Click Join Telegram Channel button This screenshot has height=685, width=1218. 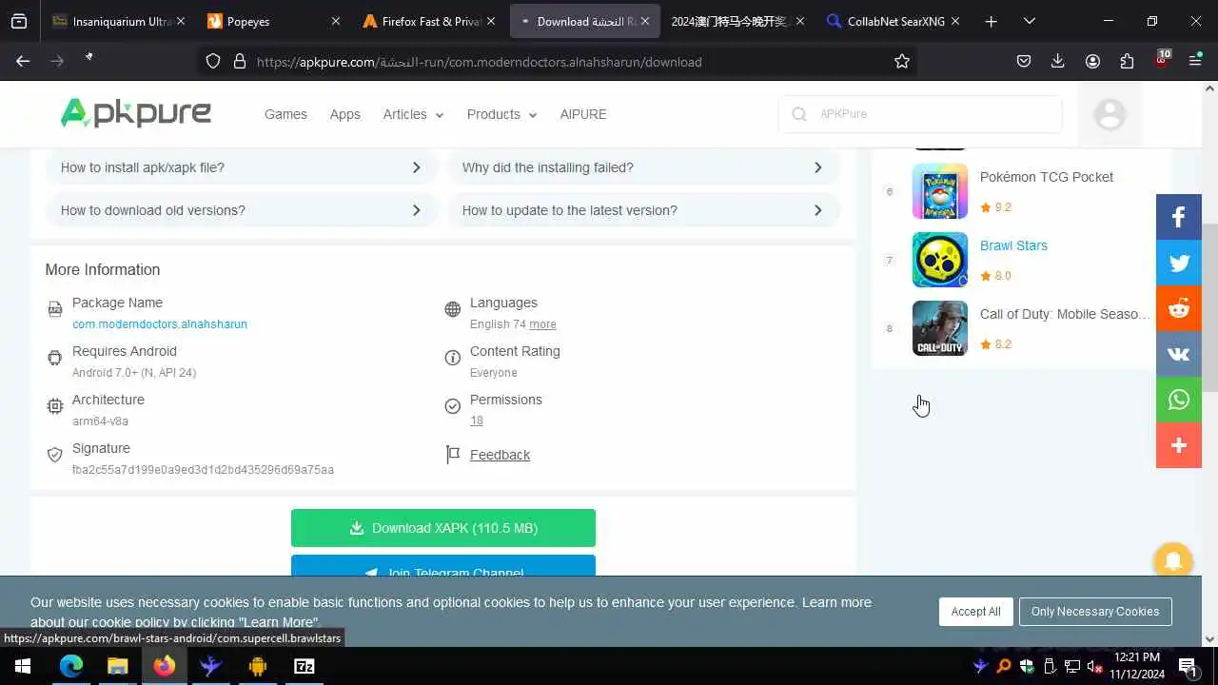(x=443, y=567)
